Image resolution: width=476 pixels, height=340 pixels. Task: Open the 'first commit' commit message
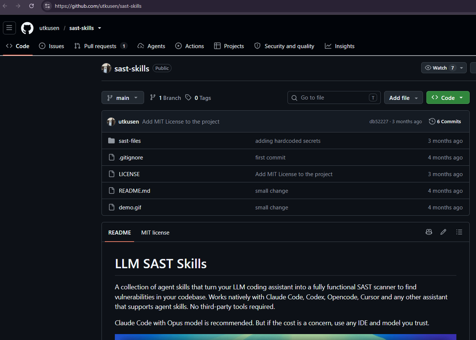point(271,157)
